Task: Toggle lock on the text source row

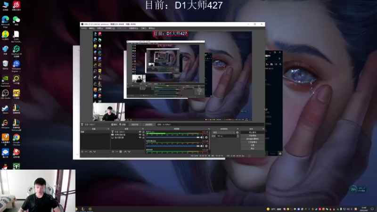Action: pyautogui.click(x=143, y=132)
